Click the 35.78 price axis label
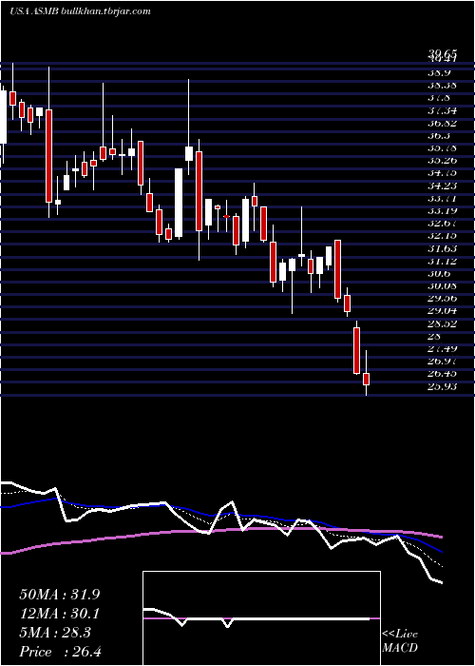Screen dimensions: 475x666 [442, 147]
